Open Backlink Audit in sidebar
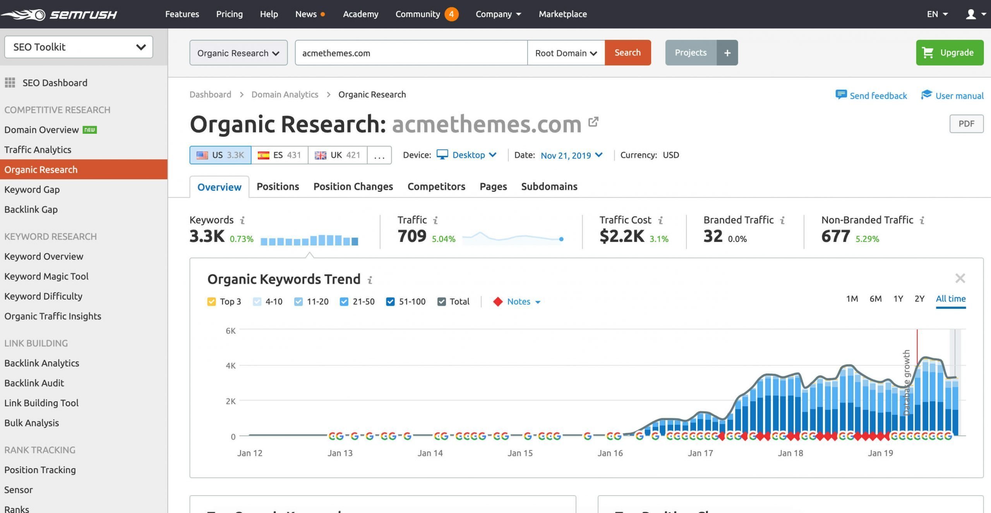 coord(34,383)
